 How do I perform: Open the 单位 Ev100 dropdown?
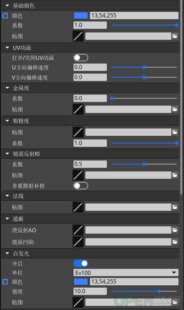pyautogui.click(x=126, y=273)
